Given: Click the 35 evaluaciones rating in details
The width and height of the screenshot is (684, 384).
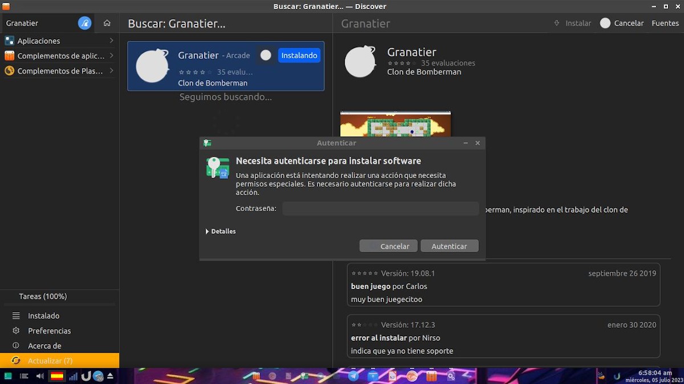Looking at the screenshot, I should (x=431, y=63).
